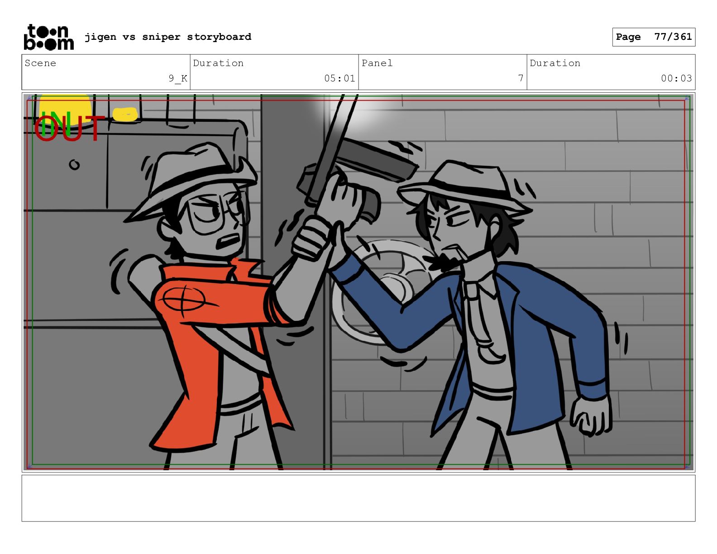Select the panel duration value "00:03"
The image size is (717, 554).
click(x=676, y=78)
